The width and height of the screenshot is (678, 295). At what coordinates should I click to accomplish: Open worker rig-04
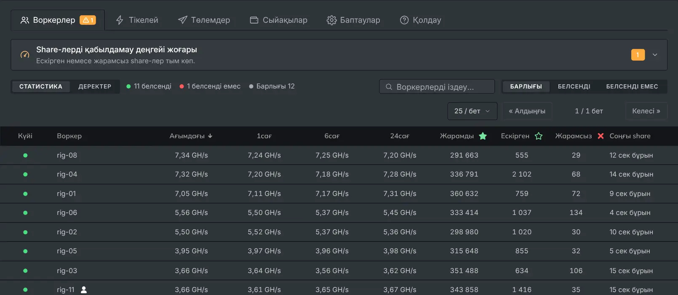[67, 174]
